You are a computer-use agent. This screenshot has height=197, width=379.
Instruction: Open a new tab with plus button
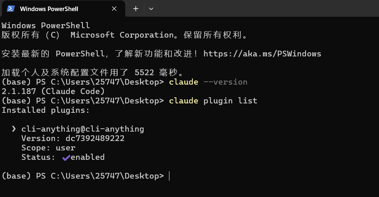tap(136, 9)
